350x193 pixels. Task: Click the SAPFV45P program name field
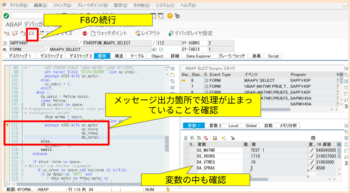[x=44, y=43]
